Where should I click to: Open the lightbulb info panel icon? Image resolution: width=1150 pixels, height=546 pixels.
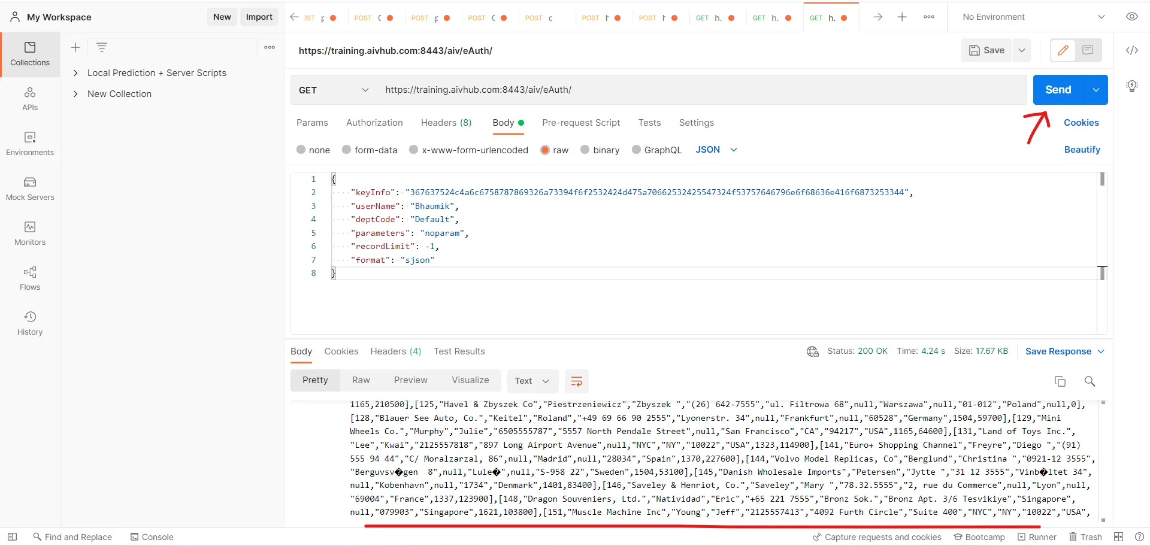pos(1132,86)
